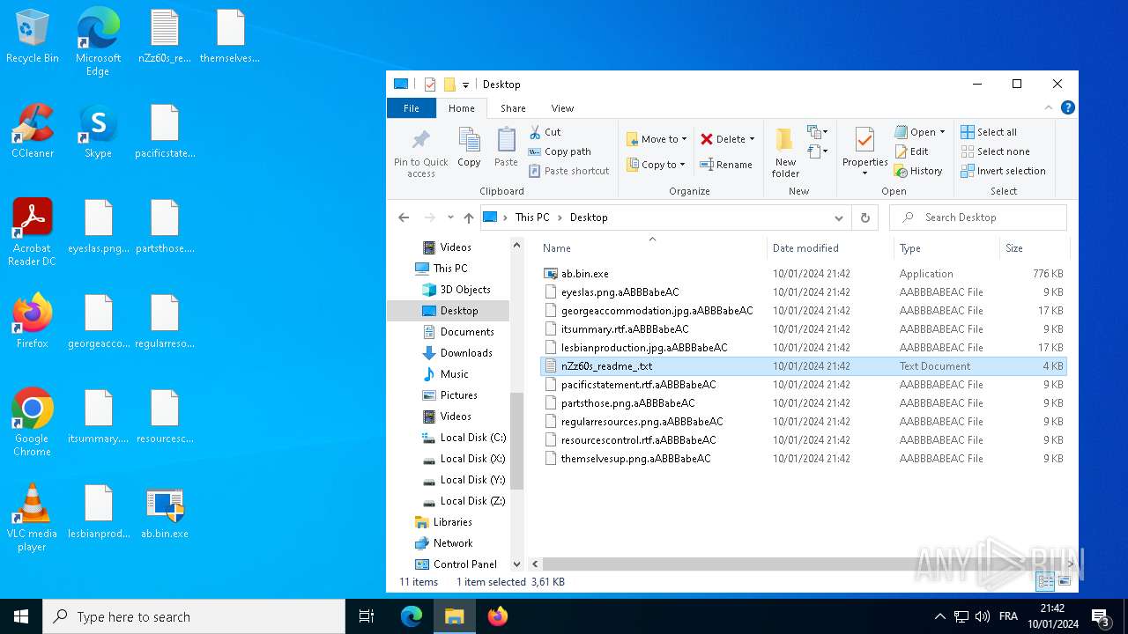Image resolution: width=1128 pixels, height=634 pixels.
Task: Open the Open dropdown in ribbon
Action: [x=920, y=132]
